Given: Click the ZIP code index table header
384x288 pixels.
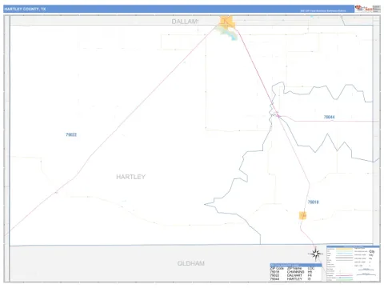Looking at the screenshot, I should [296, 265].
